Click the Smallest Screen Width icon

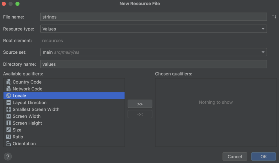pyautogui.click(x=8, y=109)
